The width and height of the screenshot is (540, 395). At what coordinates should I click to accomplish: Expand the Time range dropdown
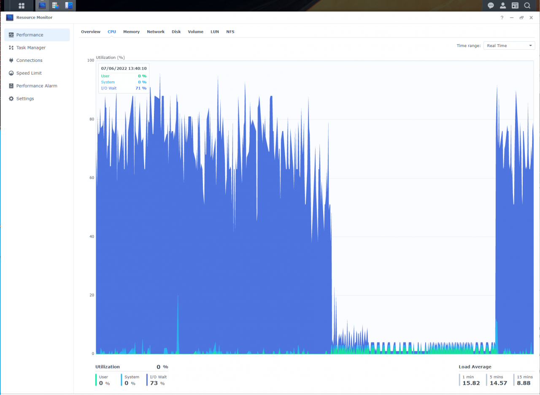(x=509, y=45)
